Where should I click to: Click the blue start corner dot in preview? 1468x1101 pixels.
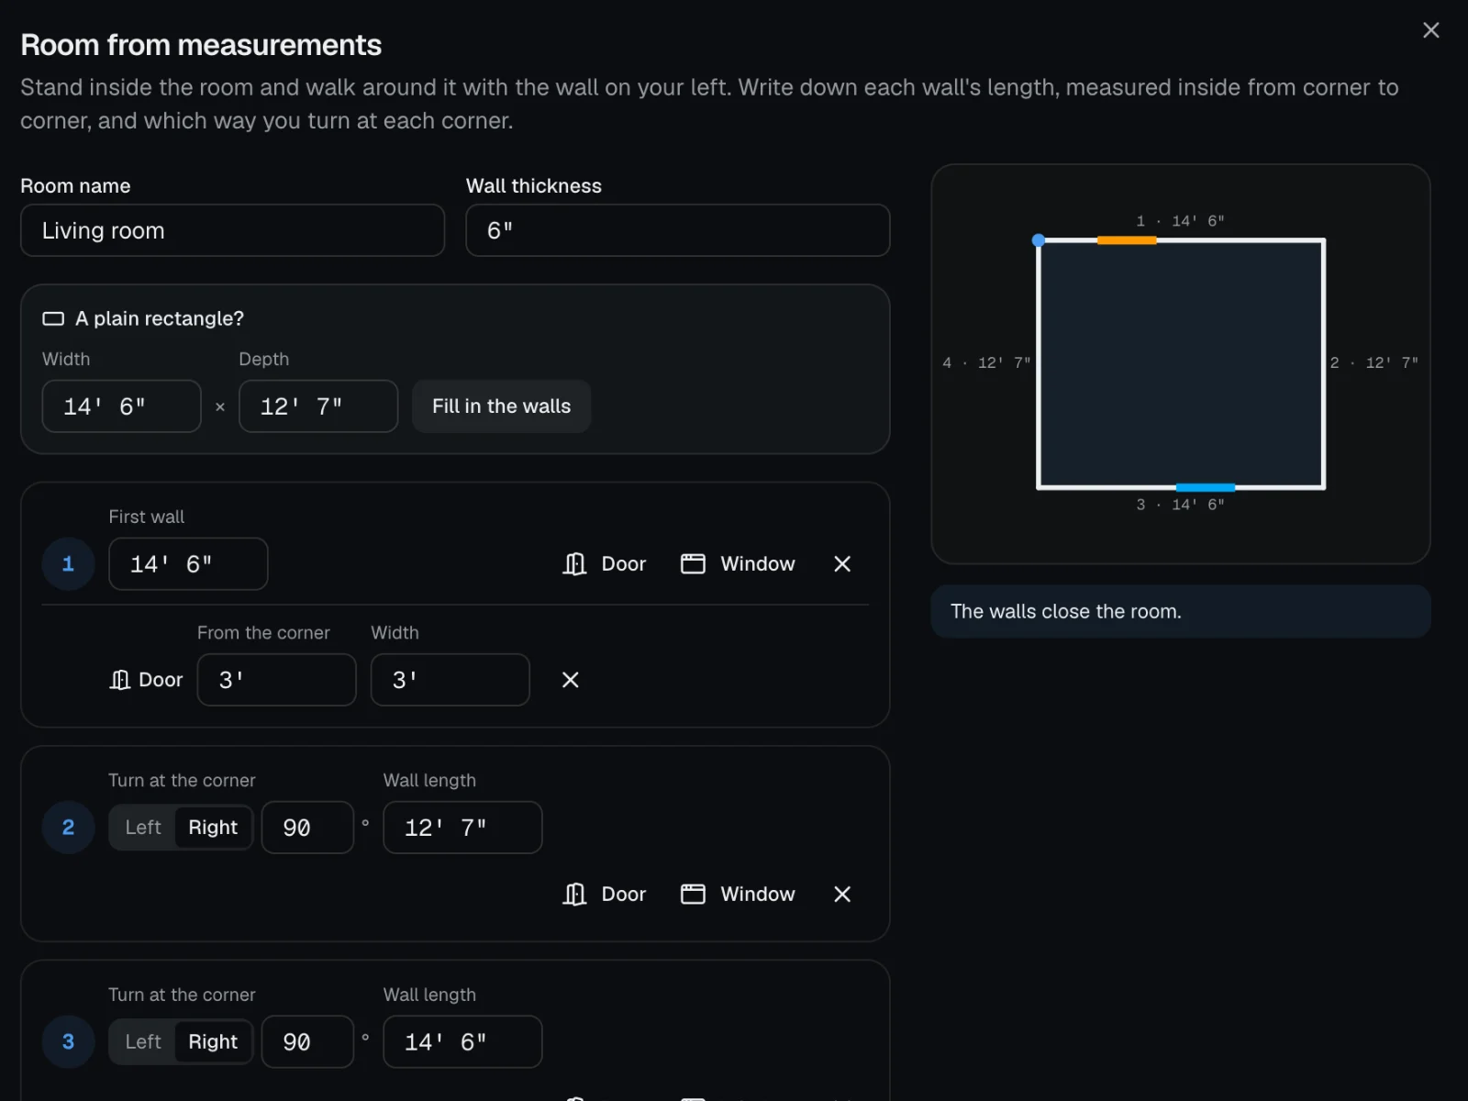pyautogui.click(x=1039, y=240)
